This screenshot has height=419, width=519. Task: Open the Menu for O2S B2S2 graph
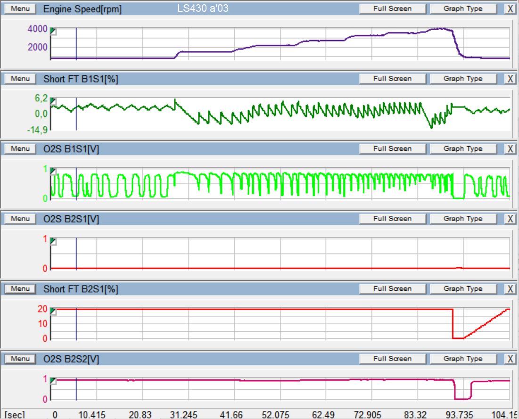tap(20, 359)
